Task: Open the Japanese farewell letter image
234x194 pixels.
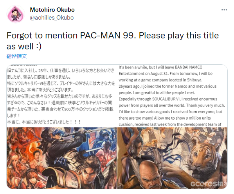Action: coord(61,96)
